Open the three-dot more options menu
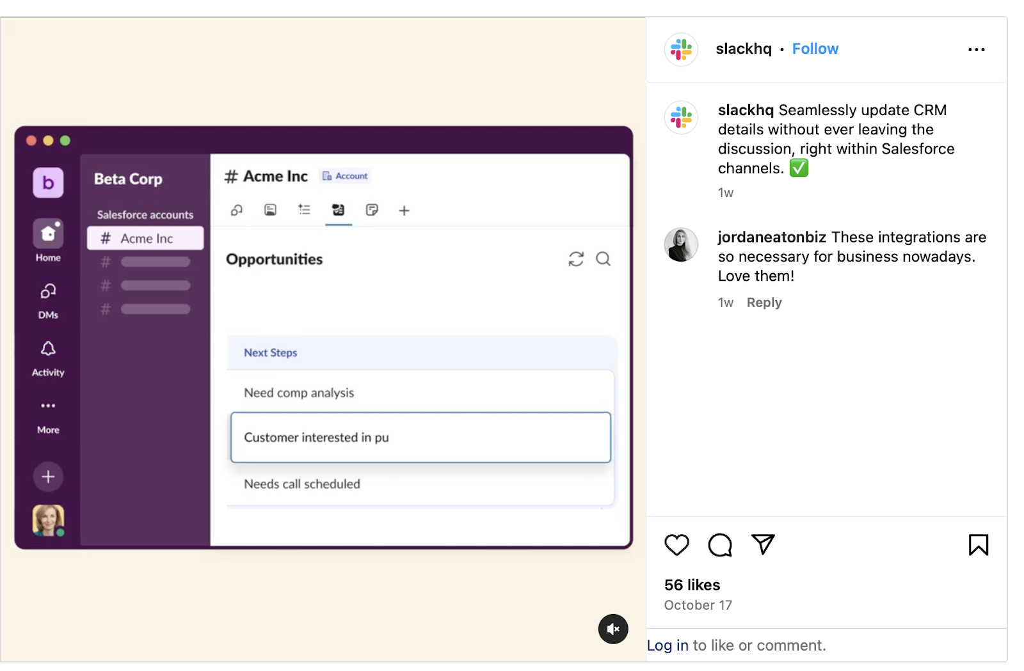The height and width of the screenshot is (671, 1024). (x=976, y=49)
